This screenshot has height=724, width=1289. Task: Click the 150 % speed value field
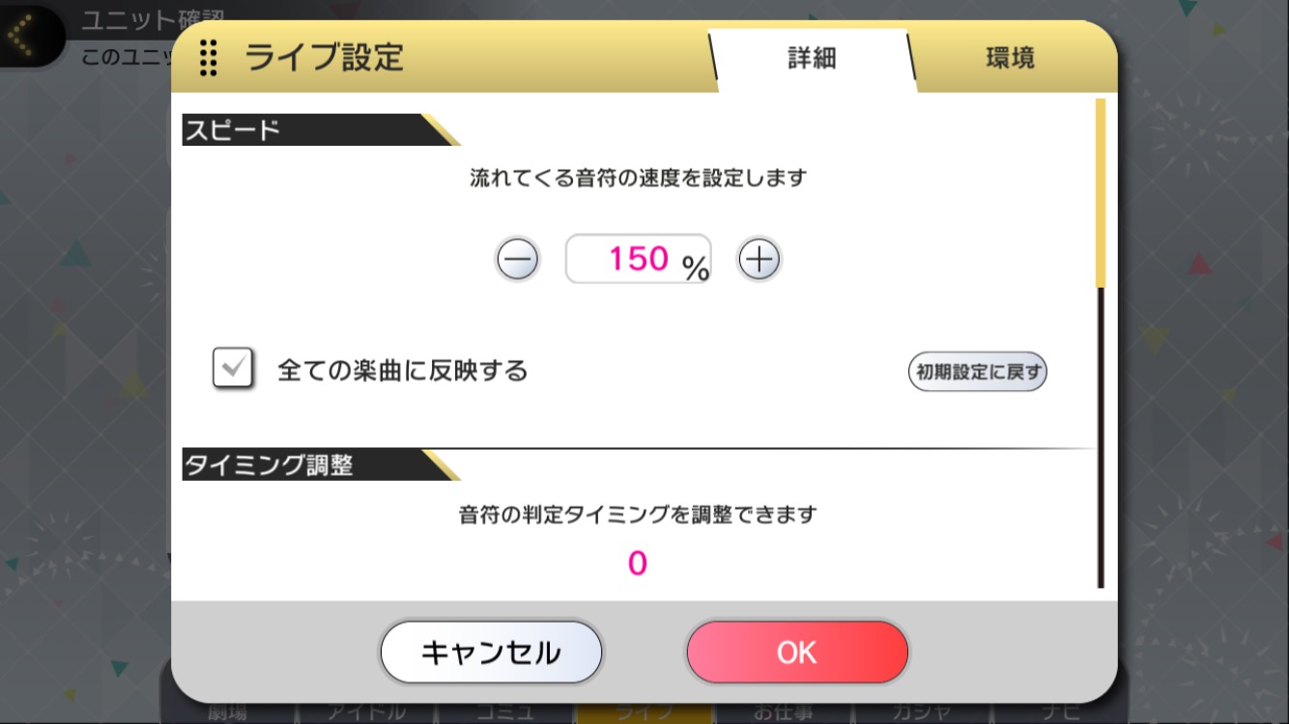coord(639,259)
